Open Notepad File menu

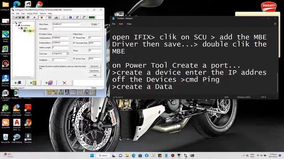coord(114,24)
